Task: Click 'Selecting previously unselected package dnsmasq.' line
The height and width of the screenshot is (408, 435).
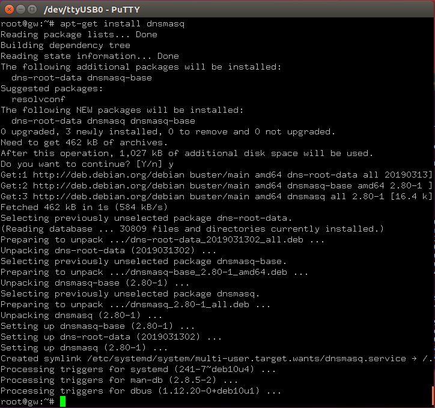Action: click(x=130, y=294)
